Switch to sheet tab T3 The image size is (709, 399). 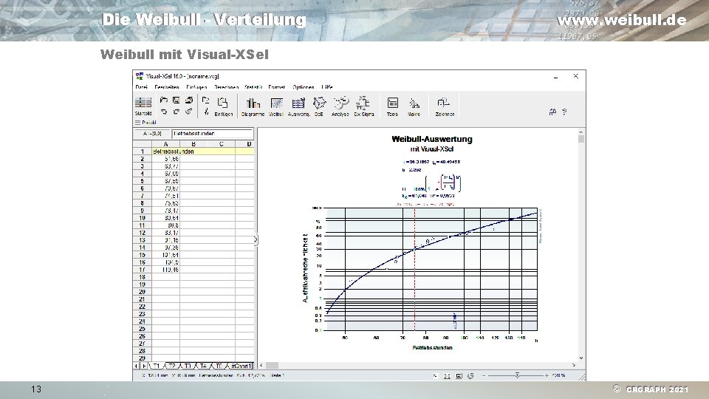(188, 366)
